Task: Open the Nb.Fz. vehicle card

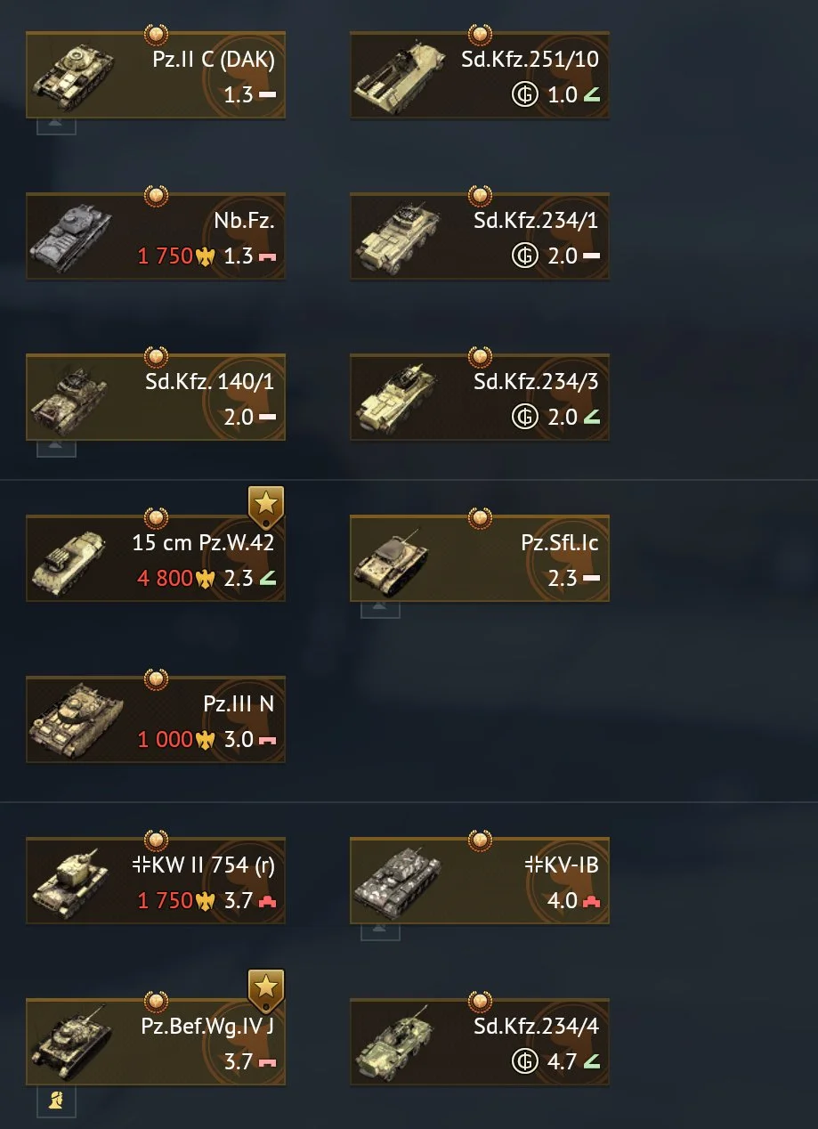Action: click(x=156, y=237)
